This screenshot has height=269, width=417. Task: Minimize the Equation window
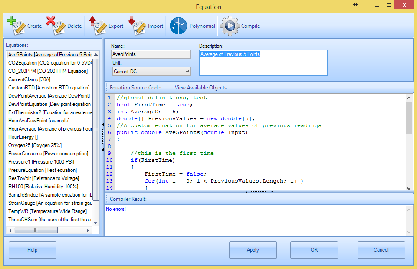click(377, 5)
